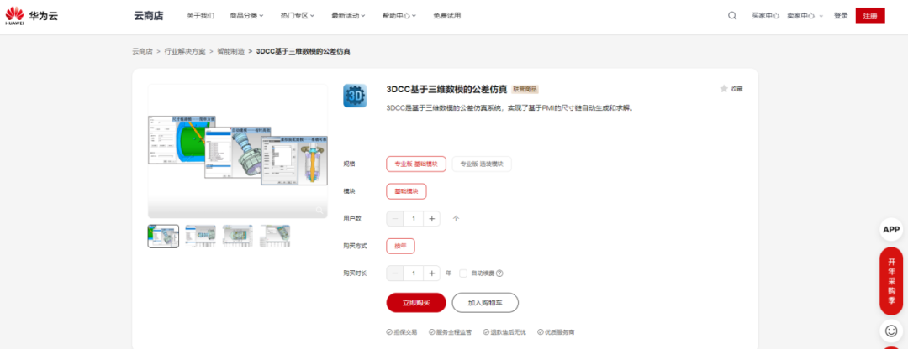The image size is (908, 349).
Task: Select the first product thumbnail
Action: (163, 237)
